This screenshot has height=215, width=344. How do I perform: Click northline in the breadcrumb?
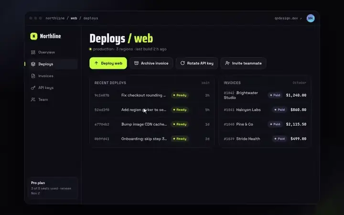point(55,18)
